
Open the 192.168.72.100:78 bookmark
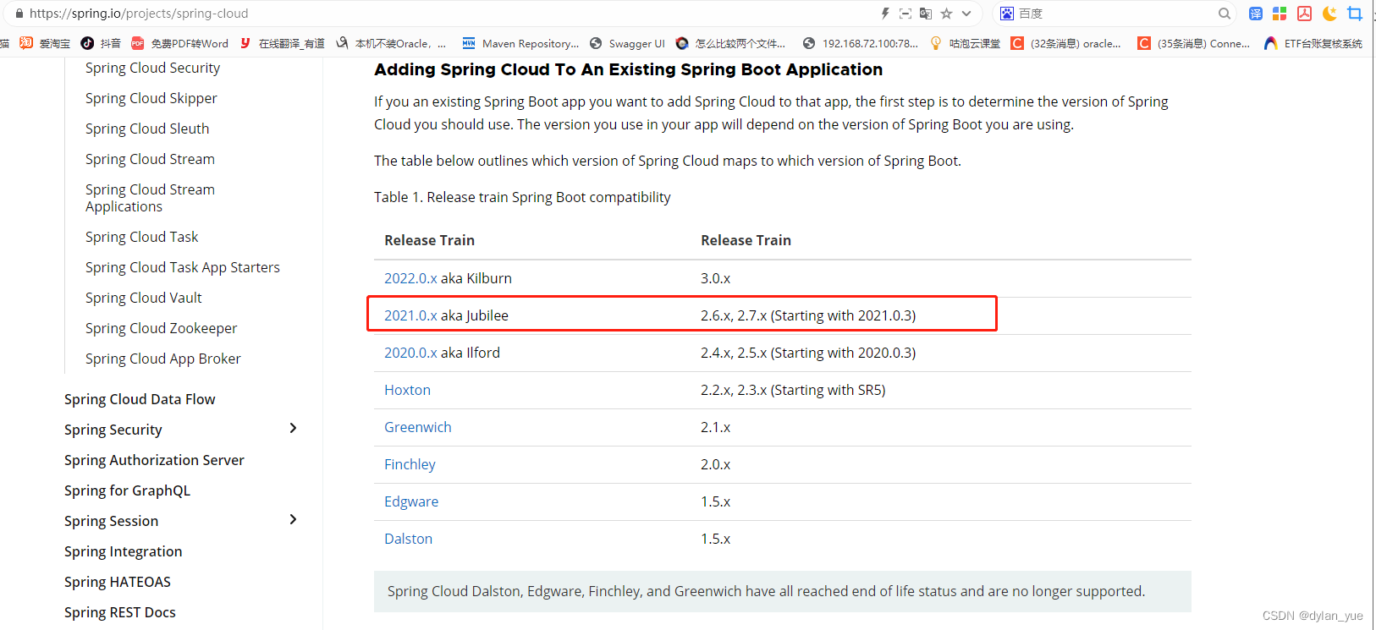pyautogui.click(x=860, y=43)
